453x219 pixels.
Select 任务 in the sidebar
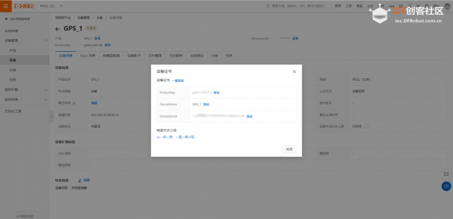[13, 80]
